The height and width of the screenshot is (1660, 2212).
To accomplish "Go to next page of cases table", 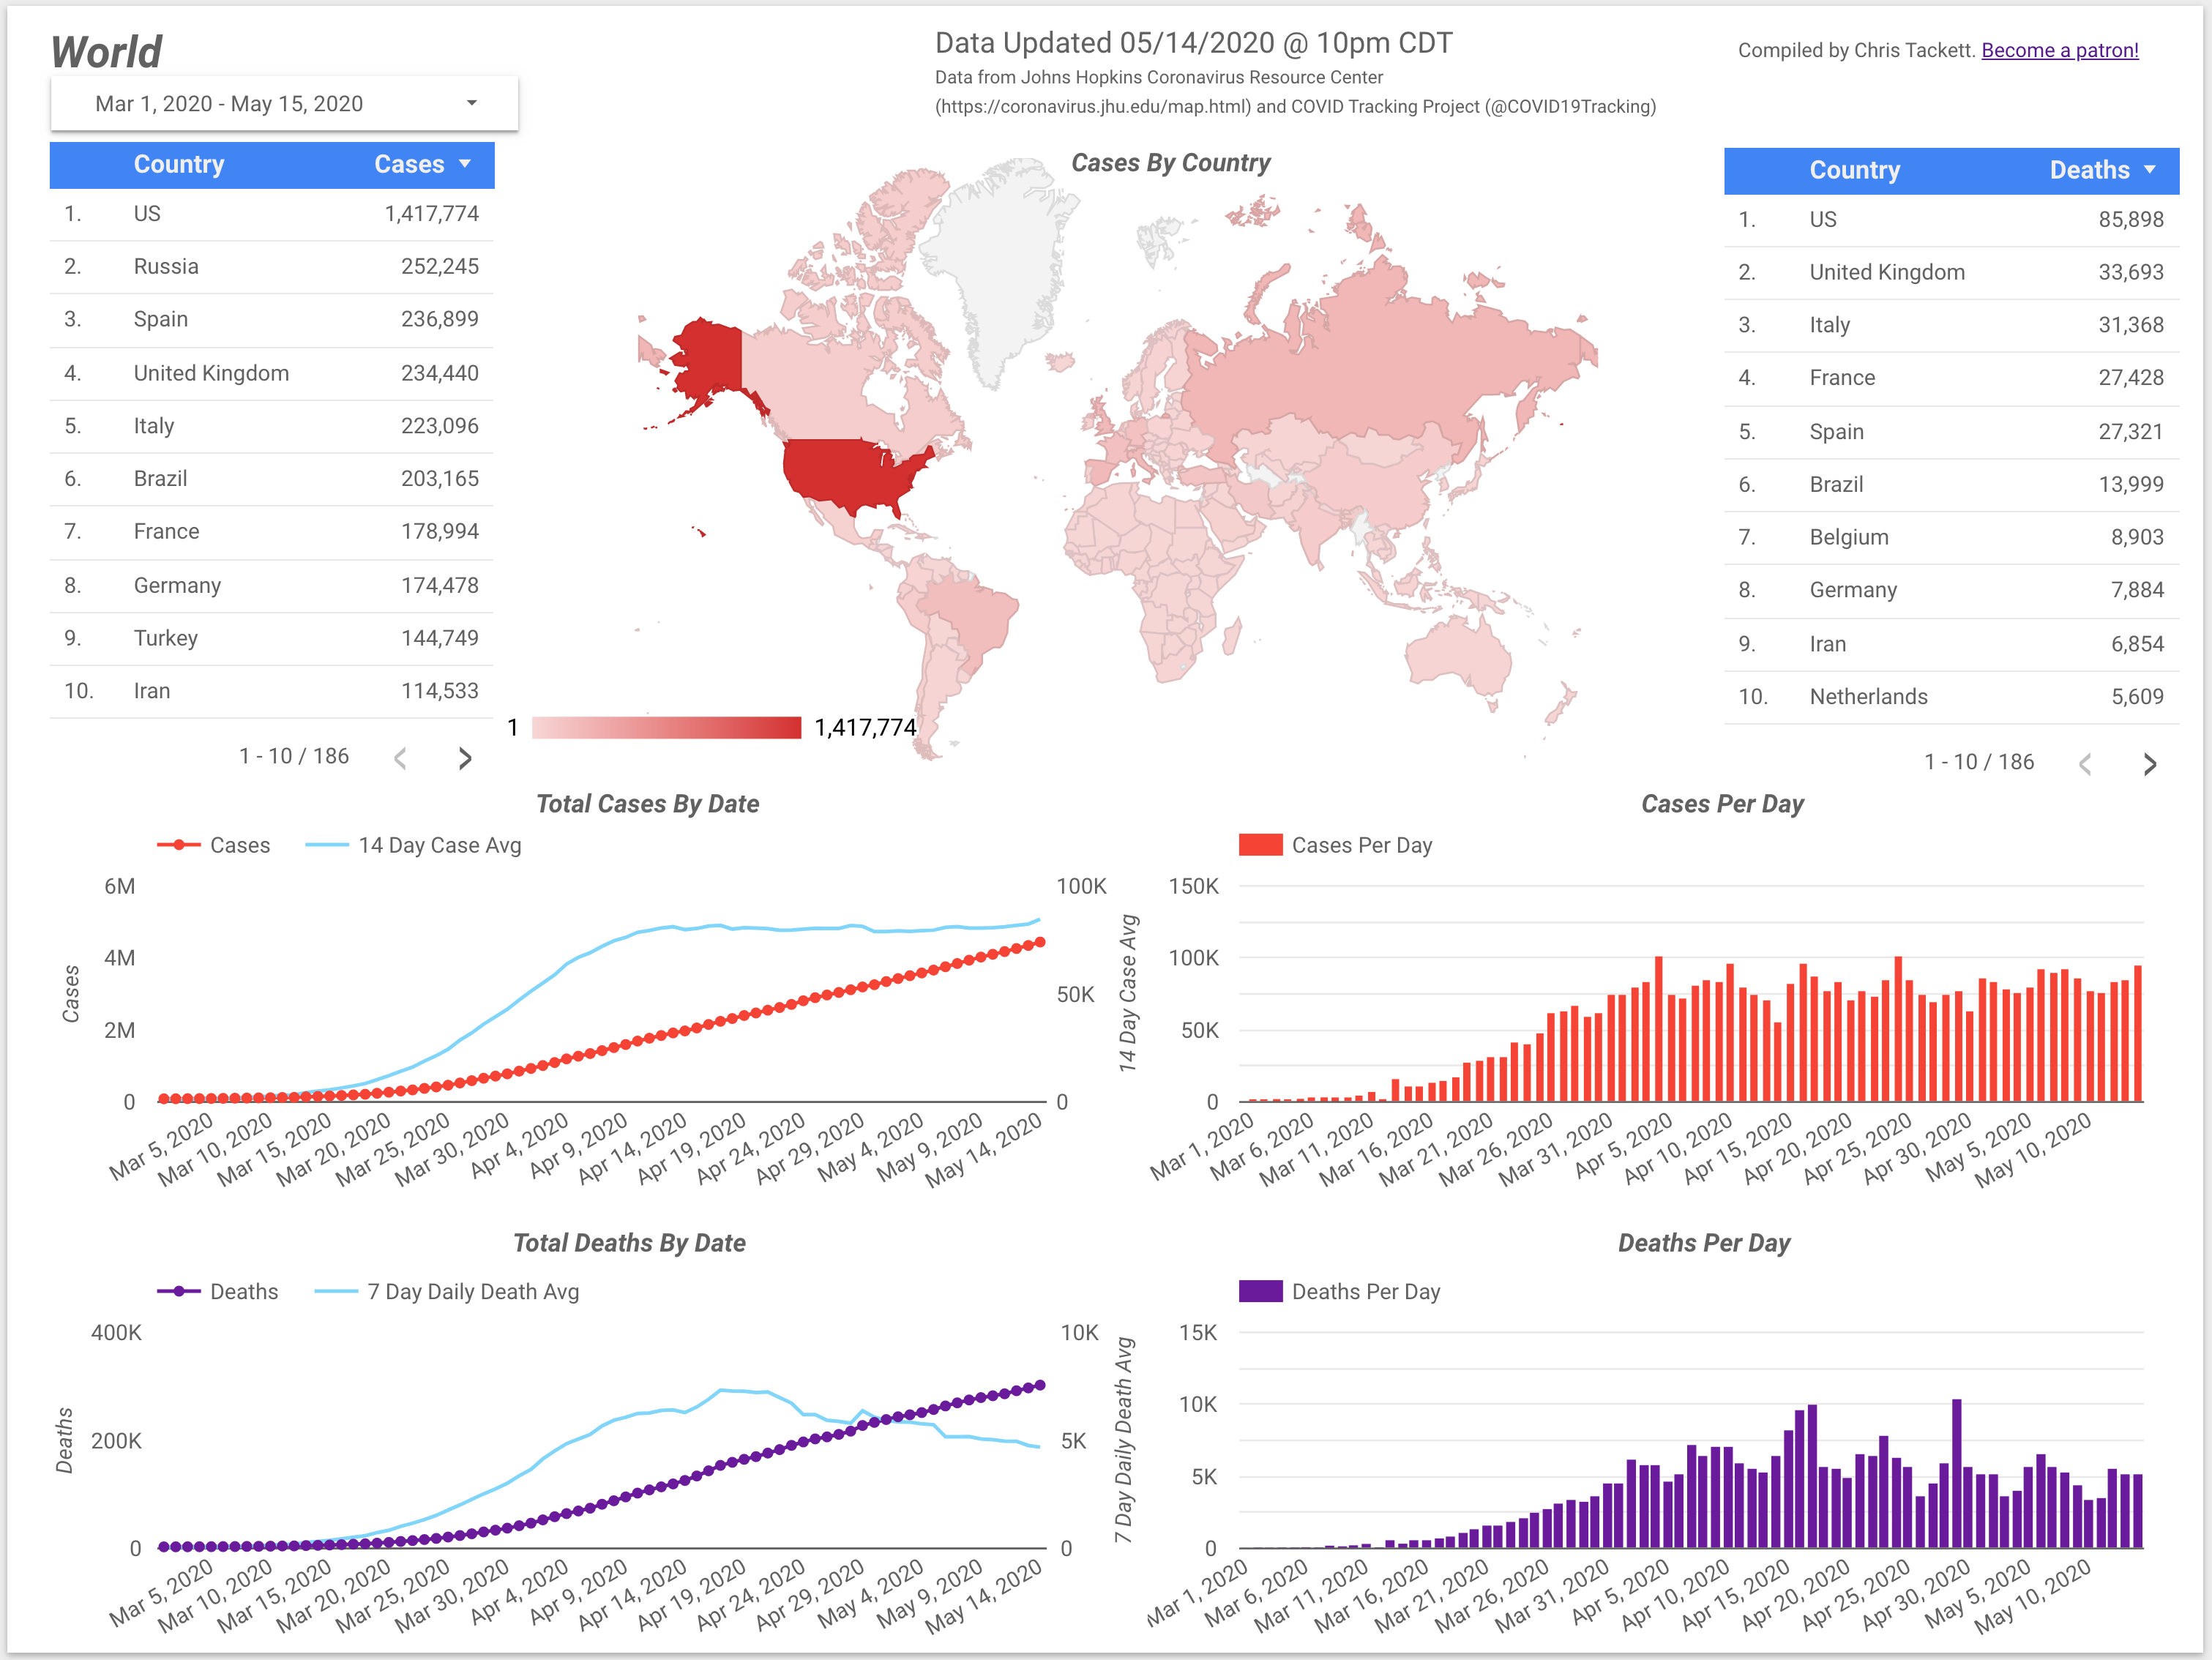I will (465, 759).
